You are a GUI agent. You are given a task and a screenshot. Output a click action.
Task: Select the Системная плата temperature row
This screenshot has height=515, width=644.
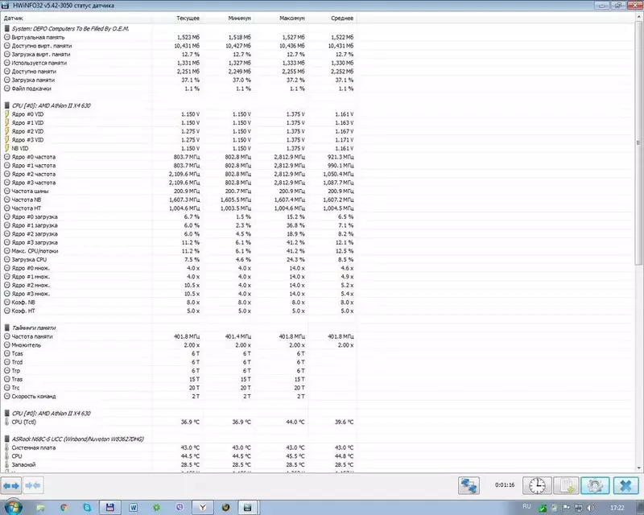179,447
